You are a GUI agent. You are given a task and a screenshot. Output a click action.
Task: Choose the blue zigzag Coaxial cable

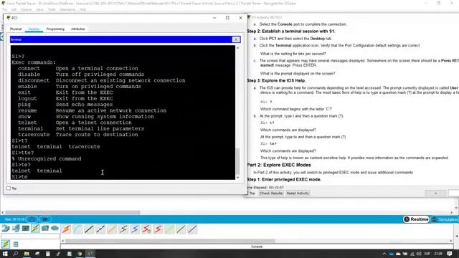point(135,229)
